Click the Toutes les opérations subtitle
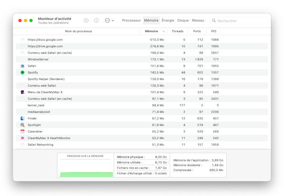 [x=53, y=23]
